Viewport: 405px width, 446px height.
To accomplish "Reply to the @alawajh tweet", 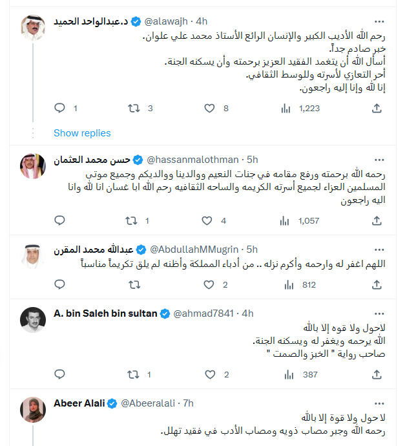I will (x=59, y=109).
